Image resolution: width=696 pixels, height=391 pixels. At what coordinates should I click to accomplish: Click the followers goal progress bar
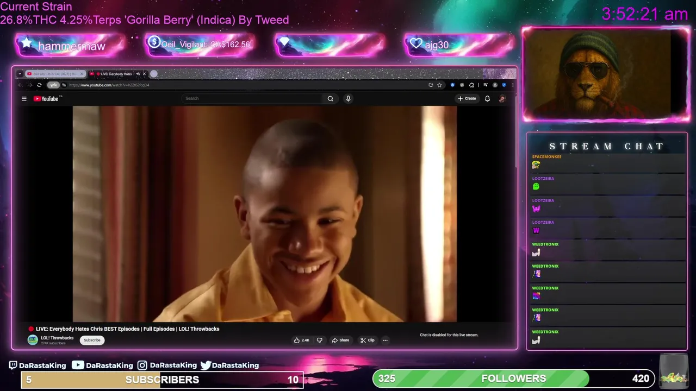click(x=513, y=379)
